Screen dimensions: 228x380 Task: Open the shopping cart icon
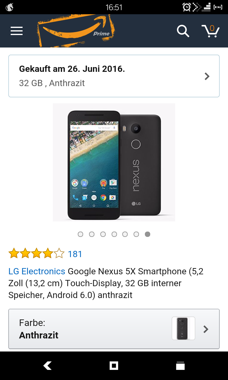pyautogui.click(x=210, y=31)
